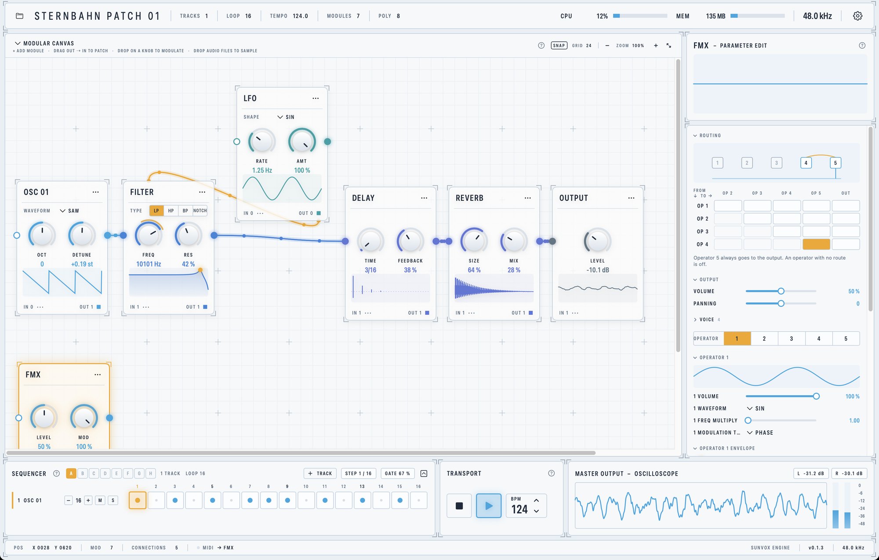Open FMX parameter edit help icon
The height and width of the screenshot is (560, 879).
pyautogui.click(x=862, y=45)
